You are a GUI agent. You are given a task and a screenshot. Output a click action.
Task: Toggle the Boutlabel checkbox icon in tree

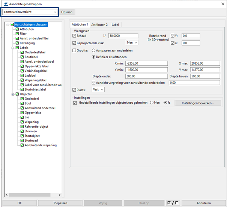coord(22,57)
